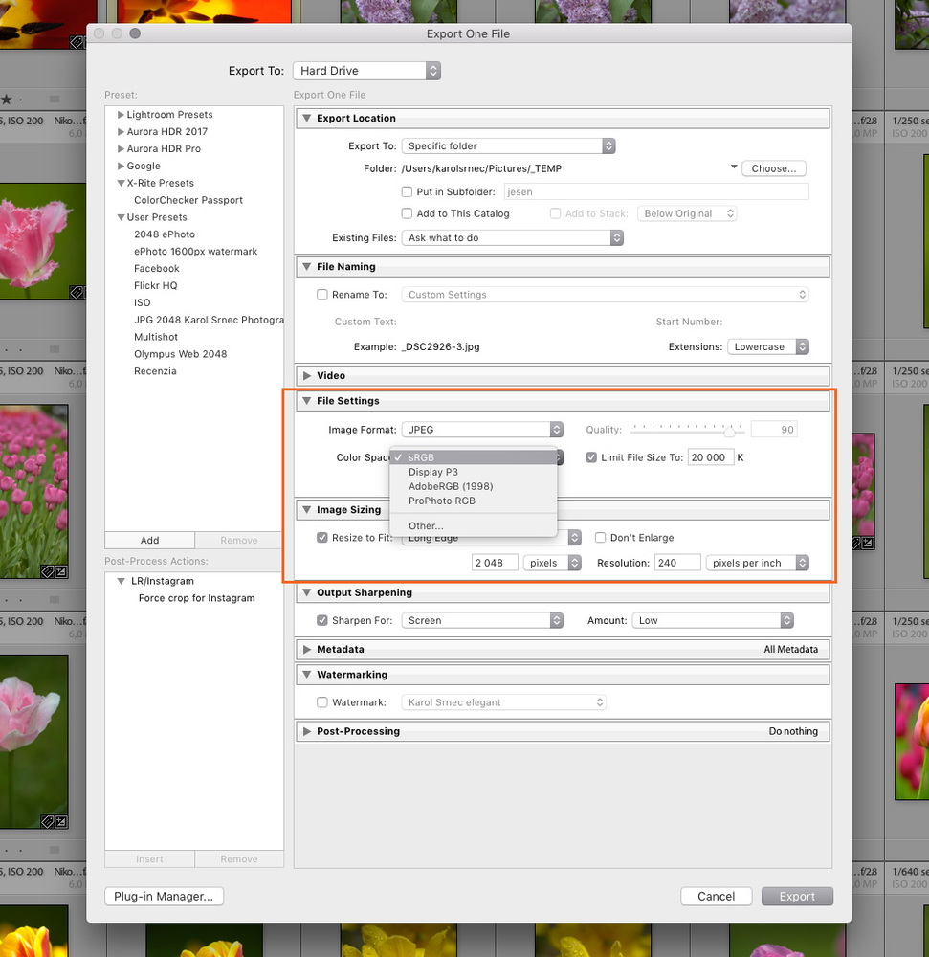Expand the Lightroom Presets folder
The width and height of the screenshot is (929, 957).
tap(121, 115)
